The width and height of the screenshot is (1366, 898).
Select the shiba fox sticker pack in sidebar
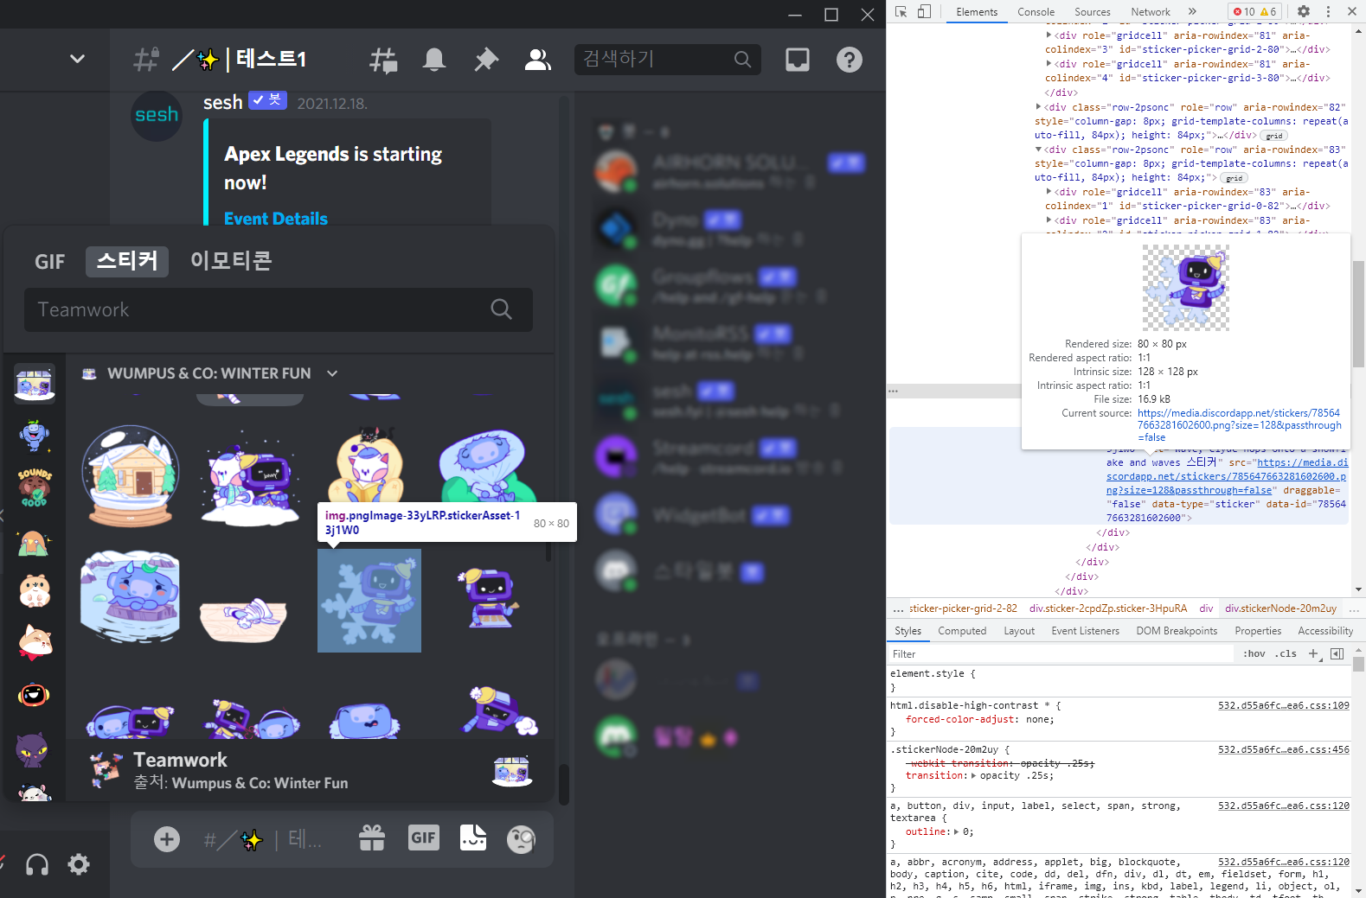[35, 643]
